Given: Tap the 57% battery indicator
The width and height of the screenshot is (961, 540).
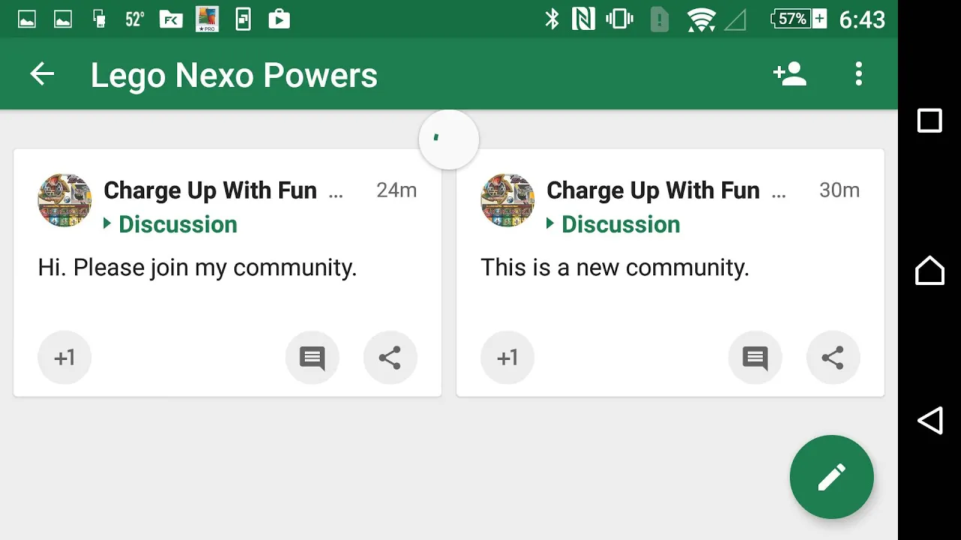Looking at the screenshot, I should tap(799, 19).
